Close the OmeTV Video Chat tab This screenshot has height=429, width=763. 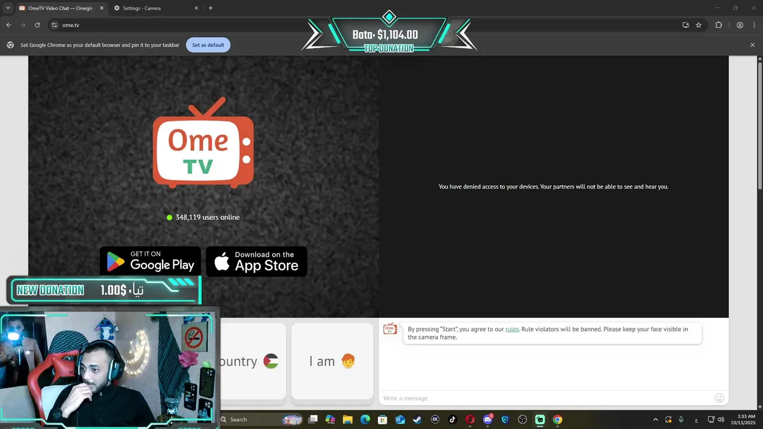coord(101,8)
